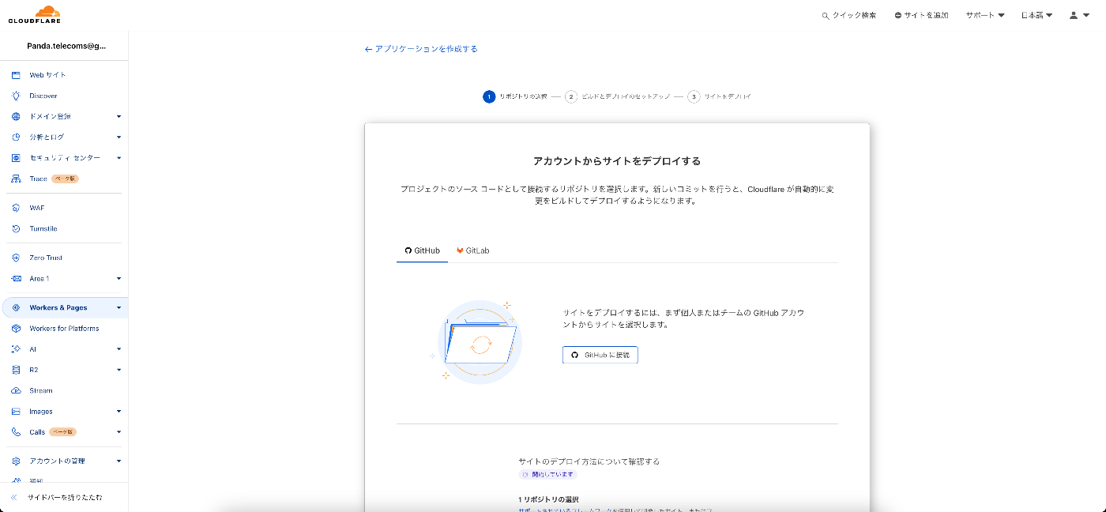Click the ドメイン登録 globe icon
The width and height of the screenshot is (1106, 512).
tap(16, 116)
